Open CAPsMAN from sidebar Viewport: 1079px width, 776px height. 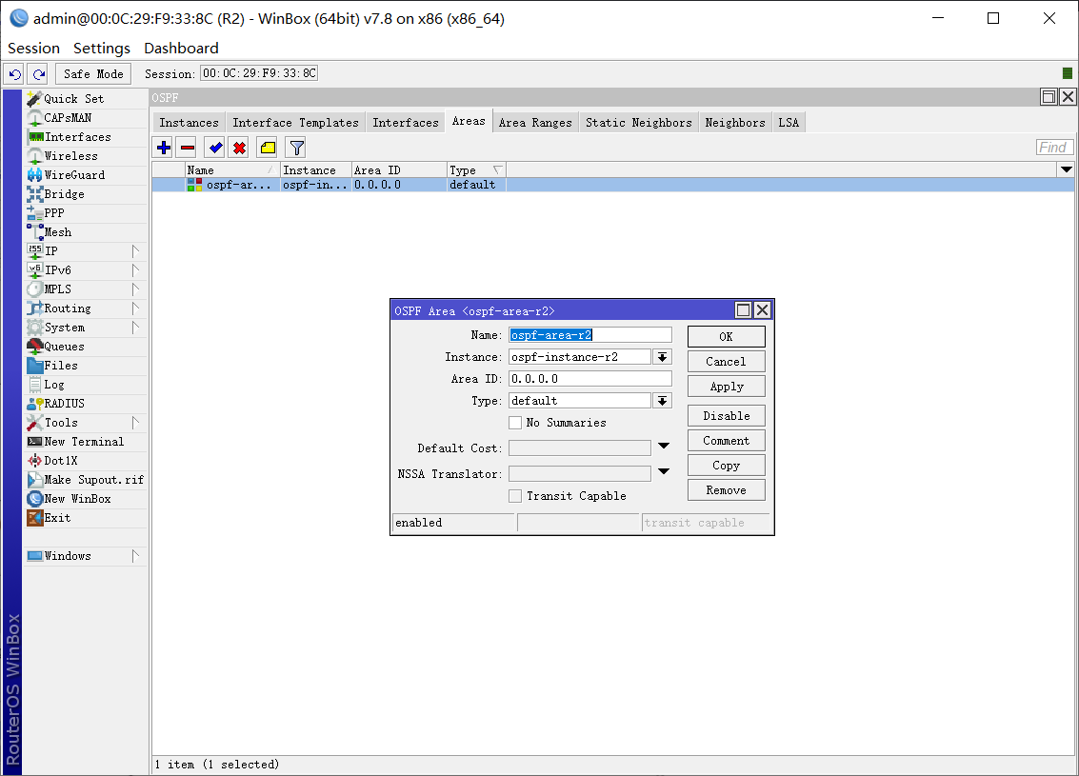point(86,118)
